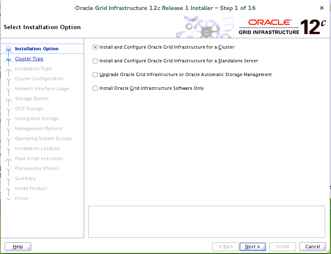Select Install Grid Infrastructure Software Only
Screen dimensions: 331x254
[x=95, y=89]
